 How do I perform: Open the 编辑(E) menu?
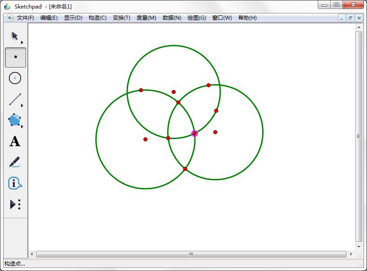49,18
